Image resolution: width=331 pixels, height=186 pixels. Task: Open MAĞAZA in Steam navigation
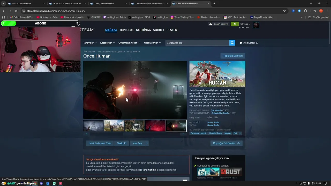click(x=111, y=30)
